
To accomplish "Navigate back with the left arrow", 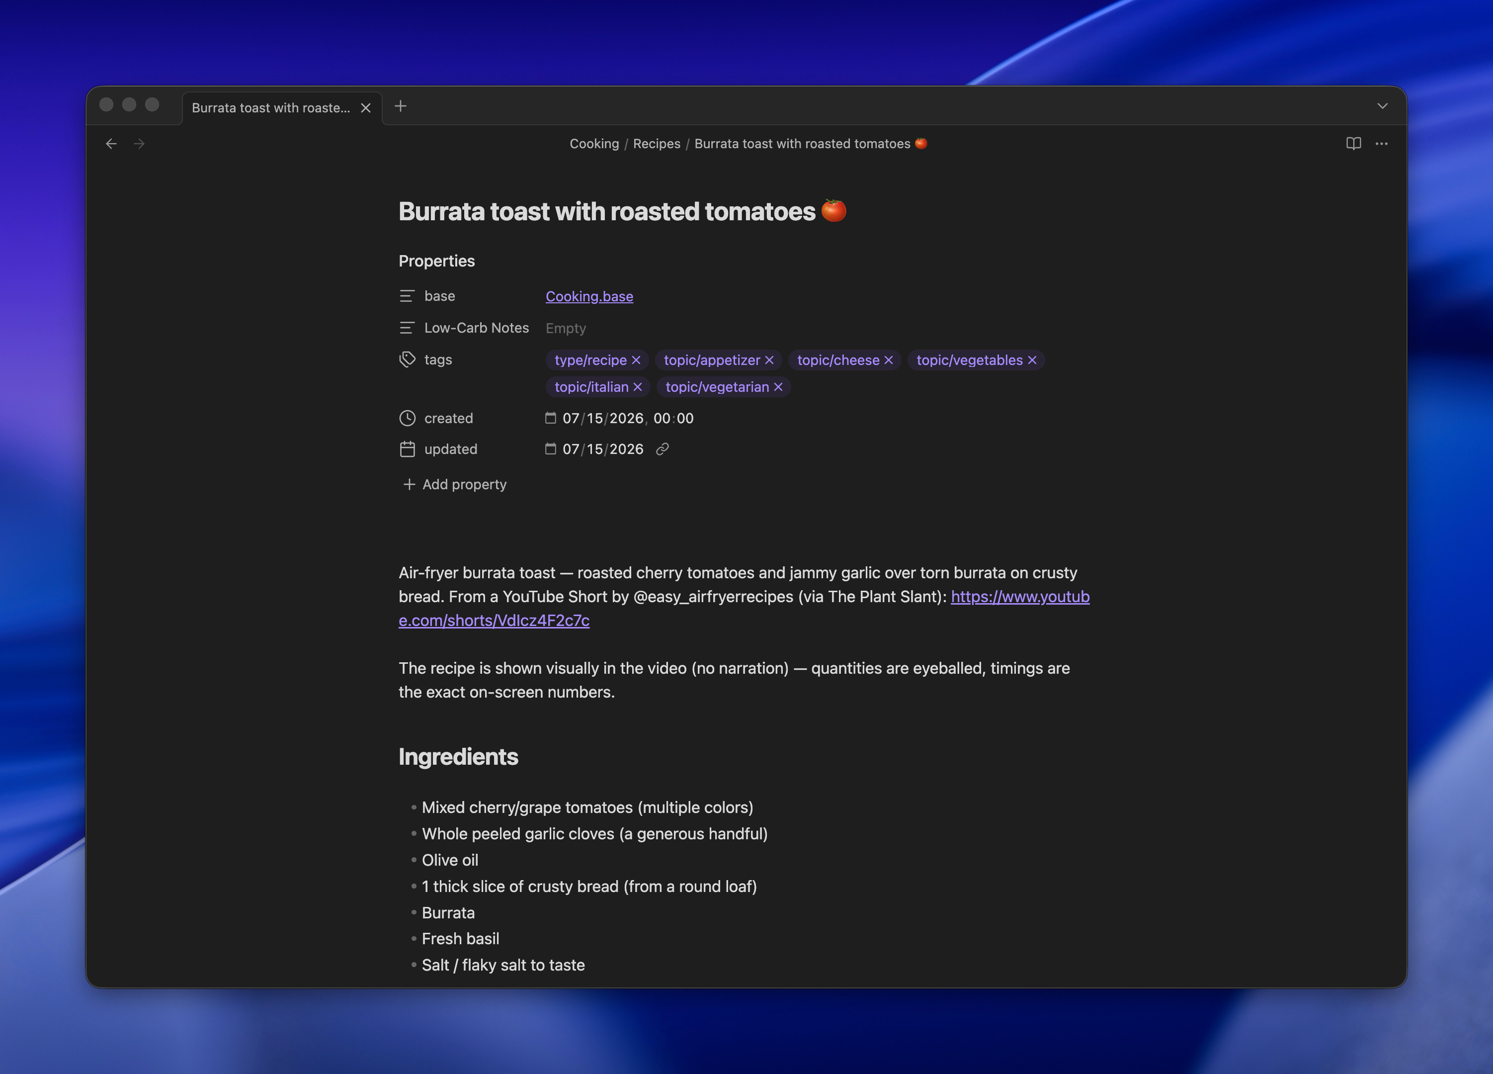I will 111,144.
